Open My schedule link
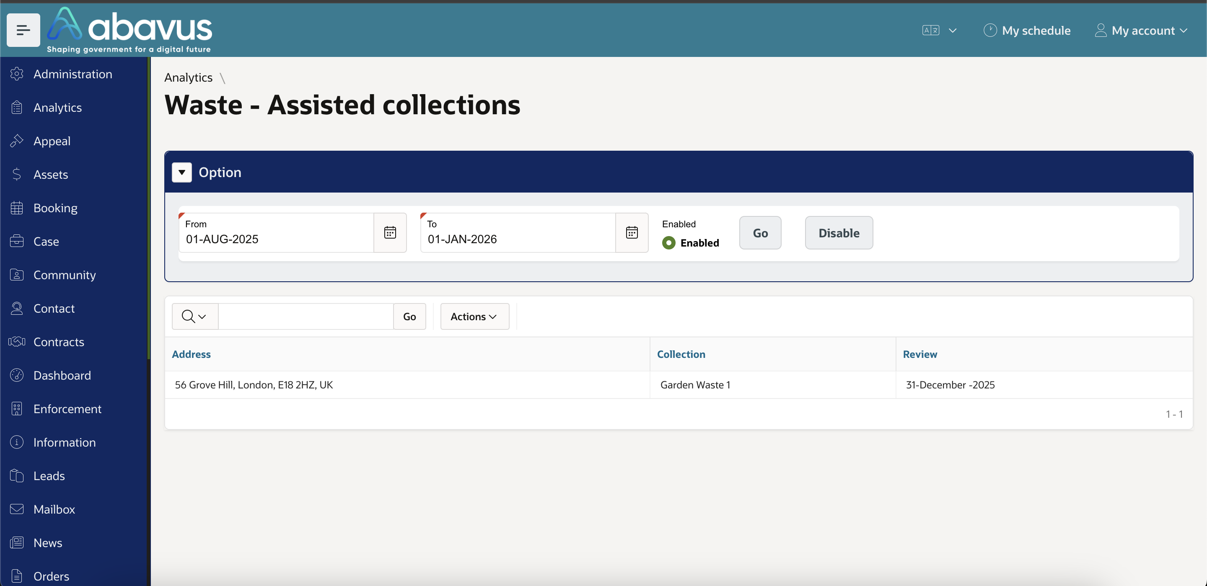The width and height of the screenshot is (1207, 586). click(x=1036, y=31)
